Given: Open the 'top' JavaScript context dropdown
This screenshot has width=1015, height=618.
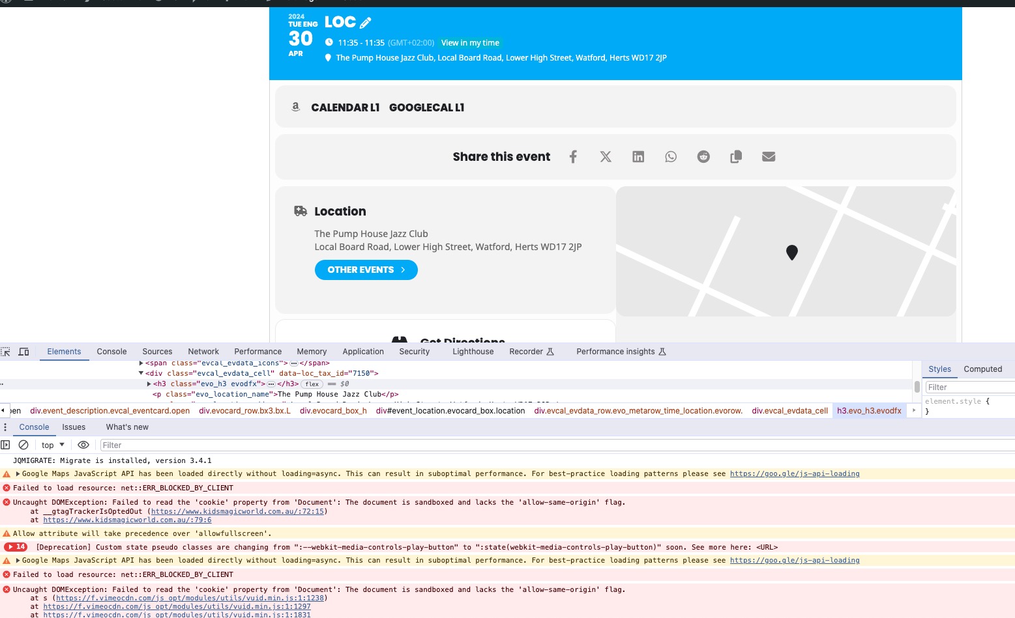Looking at the screenshot, I should [53, 445].
